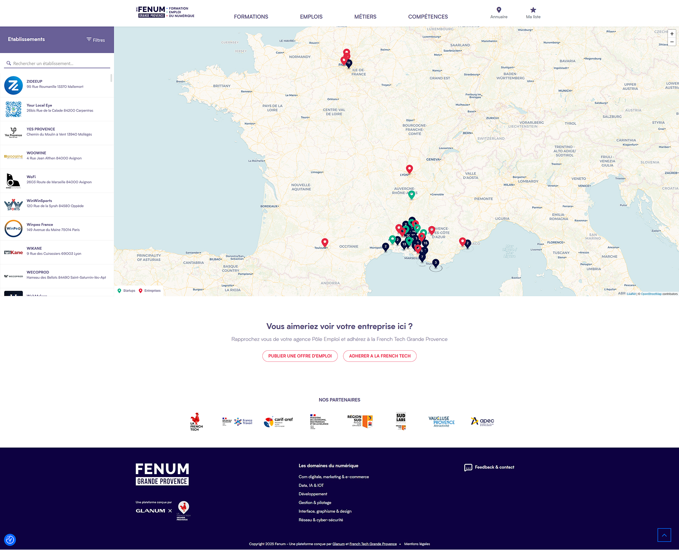Click in the establishment search field
This screenshot has width=679, height=550.
tap(59, 64)
